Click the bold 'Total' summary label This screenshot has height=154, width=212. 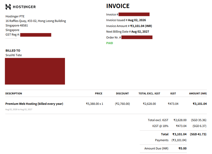165,134
